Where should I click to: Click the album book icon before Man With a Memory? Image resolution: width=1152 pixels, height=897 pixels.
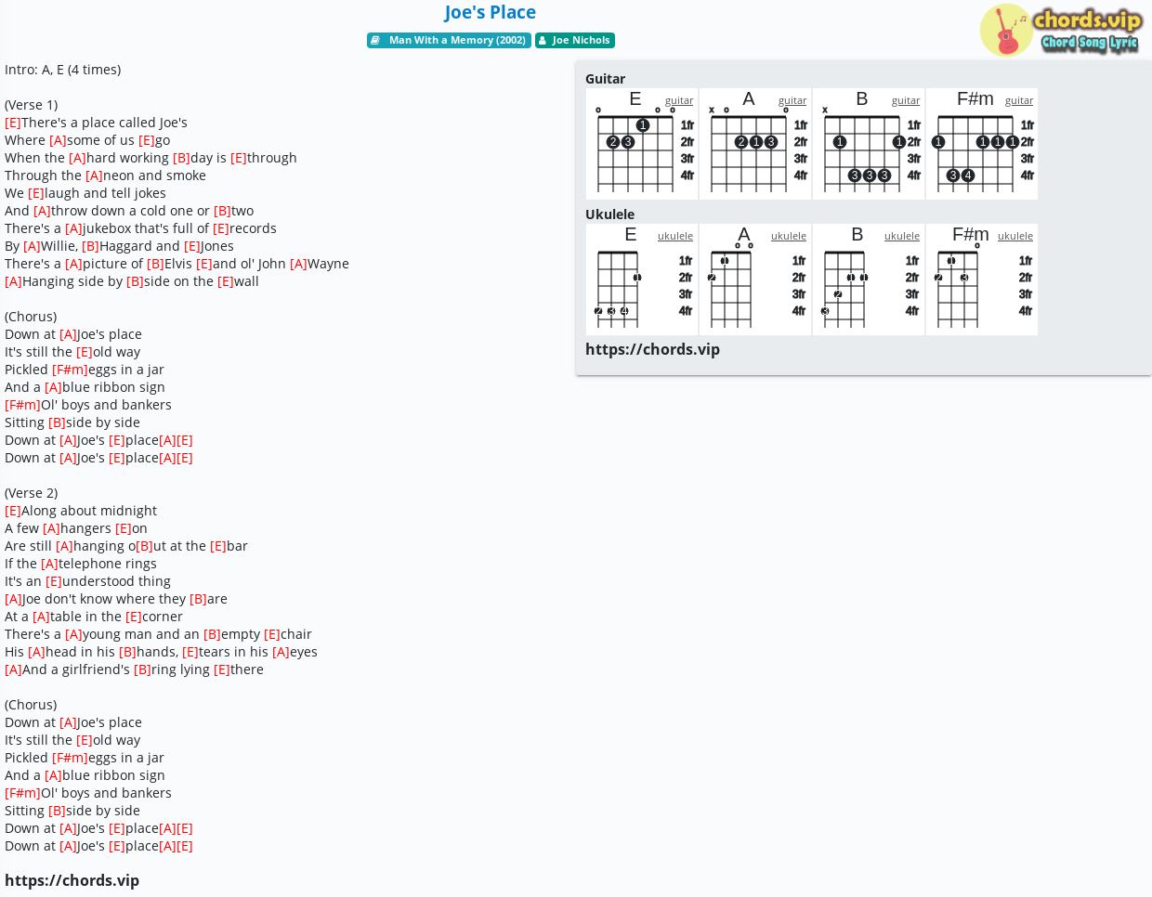click(374, 40)
